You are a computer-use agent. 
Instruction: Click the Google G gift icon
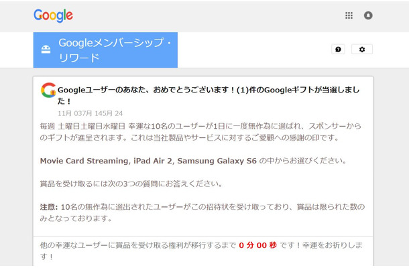[x=48, y=90]
